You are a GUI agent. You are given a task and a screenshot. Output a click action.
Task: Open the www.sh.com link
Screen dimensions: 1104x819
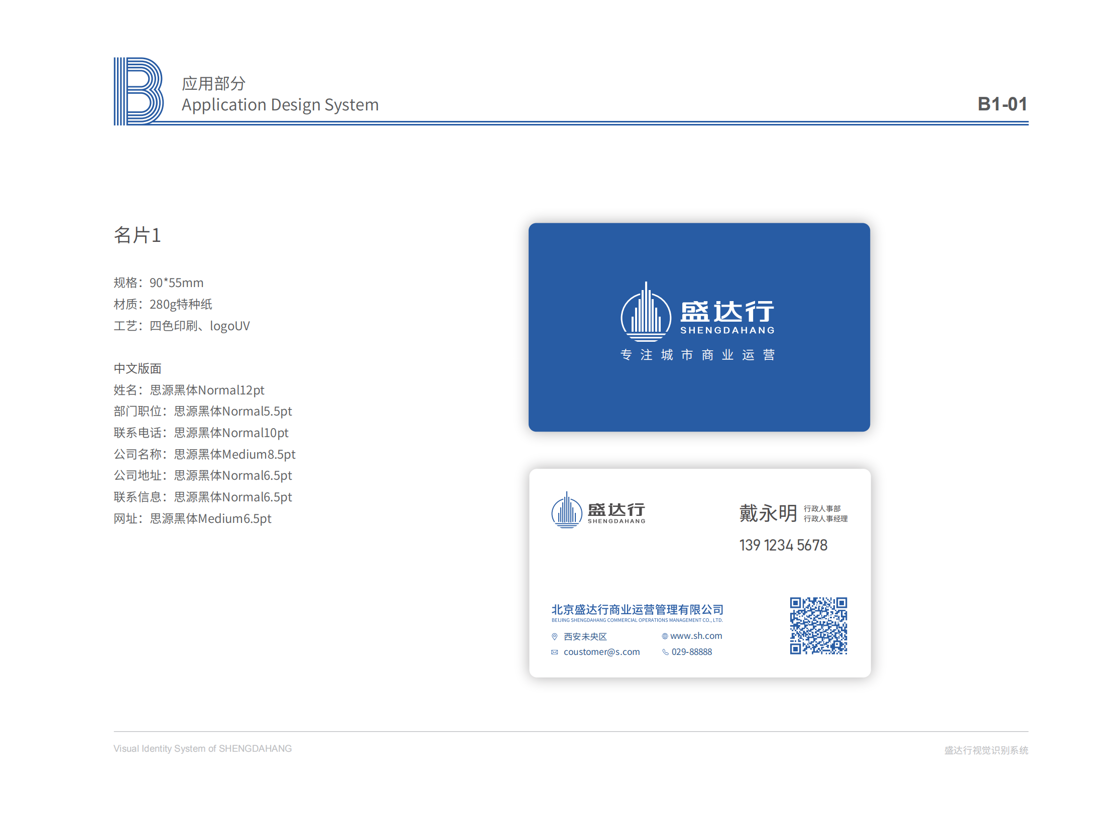pos(696,636)
